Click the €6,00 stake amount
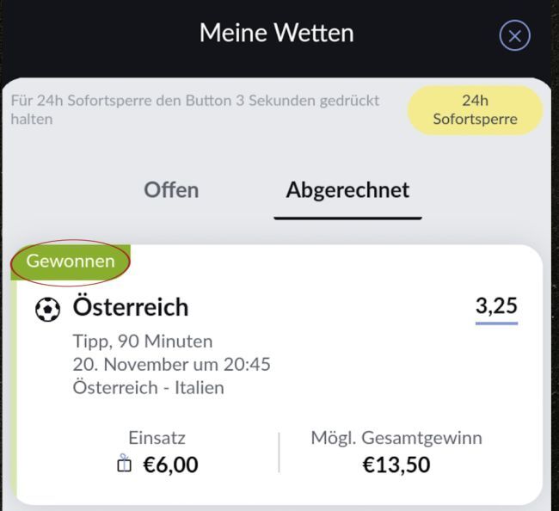559x511 pixels. pos(170,465)
